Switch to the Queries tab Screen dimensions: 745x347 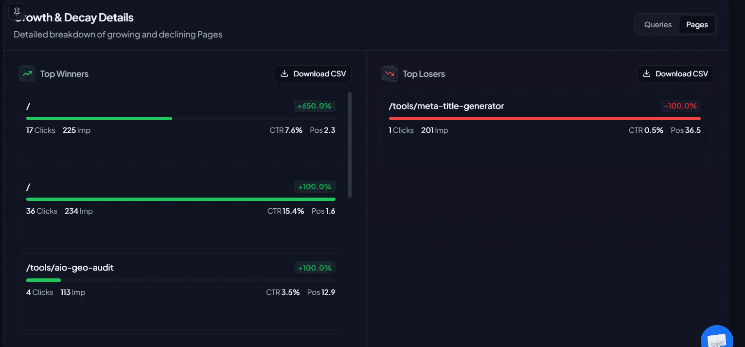tap(657, 25)
